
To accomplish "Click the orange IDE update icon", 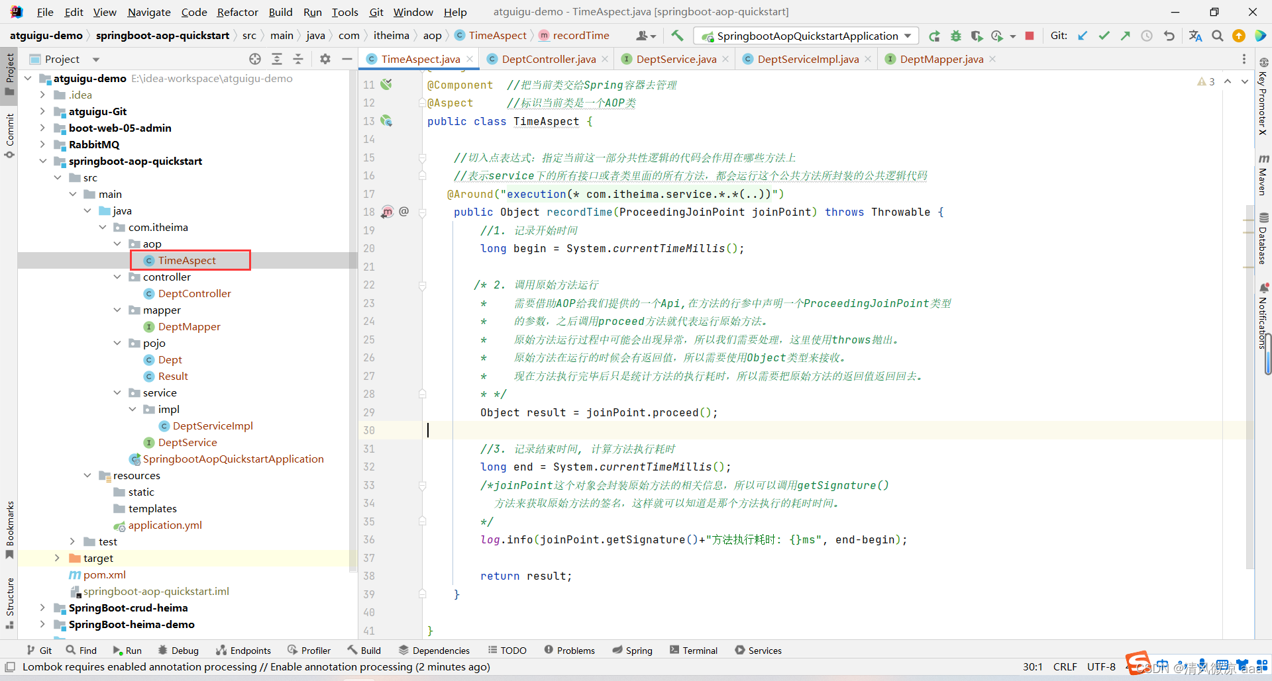I will (x=1239, y=36).
